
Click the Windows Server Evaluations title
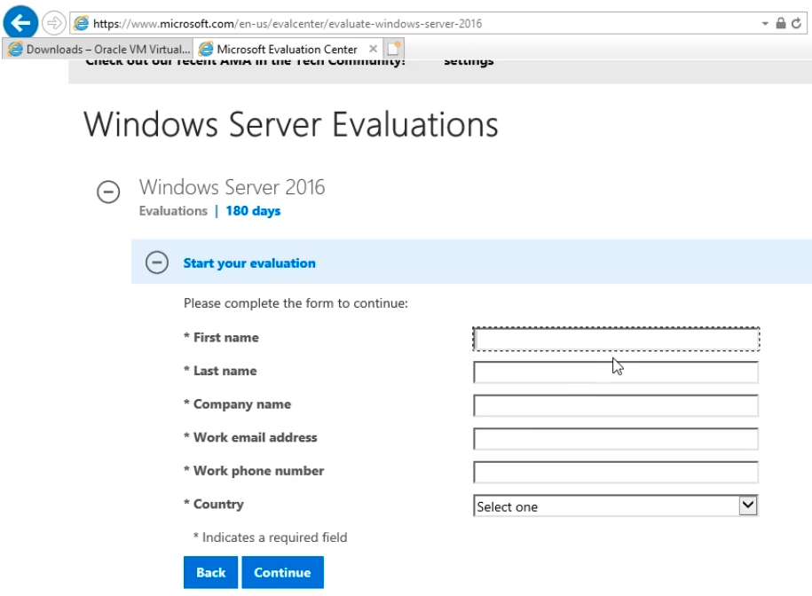290,125
